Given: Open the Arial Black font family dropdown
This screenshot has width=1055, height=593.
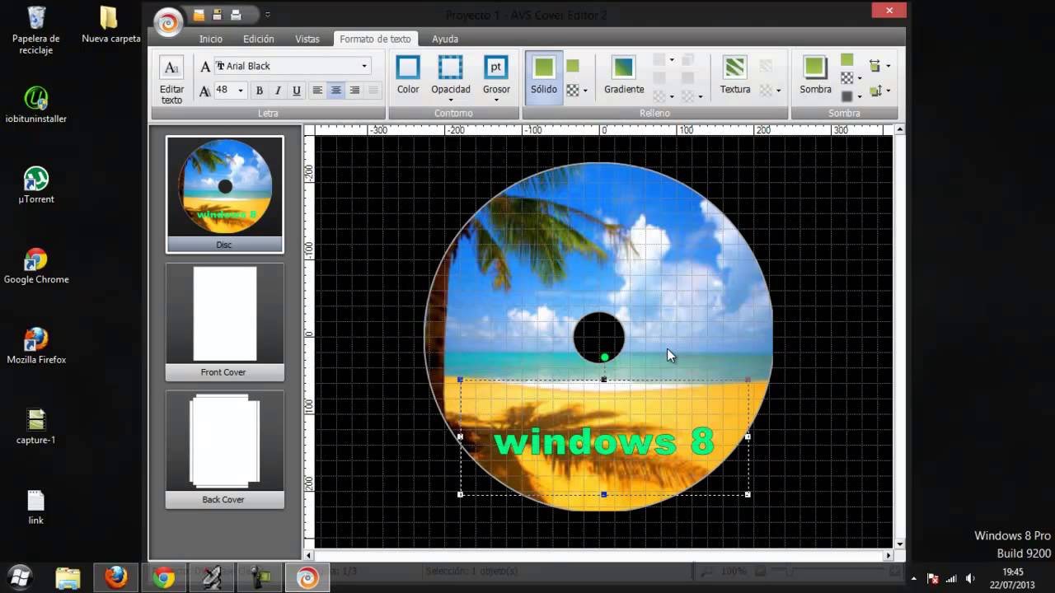Looking at the screenshot, I should [363, 66].
